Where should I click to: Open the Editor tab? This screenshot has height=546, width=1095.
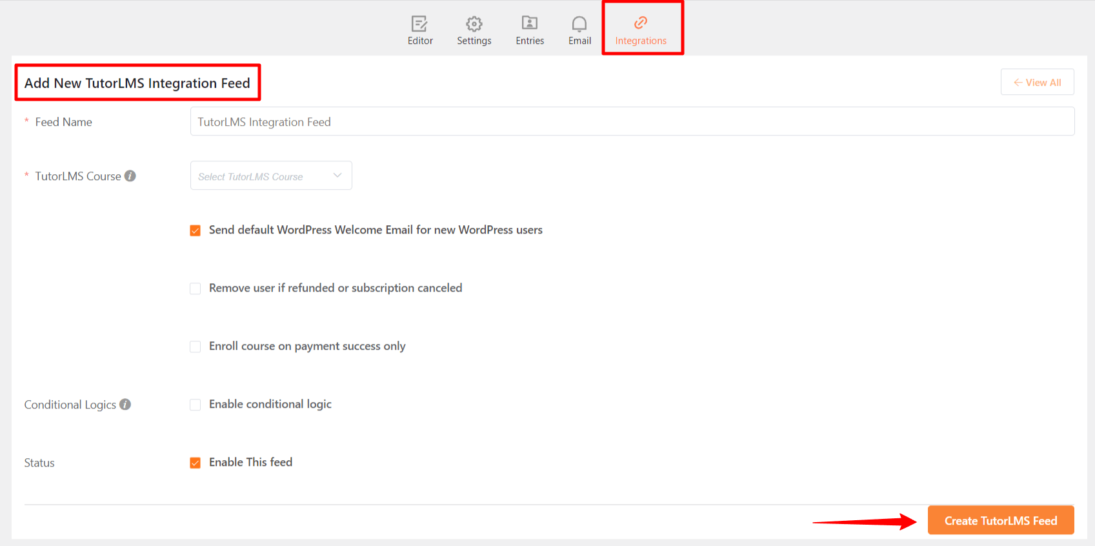pyautogui.click(x=420, y=30)
